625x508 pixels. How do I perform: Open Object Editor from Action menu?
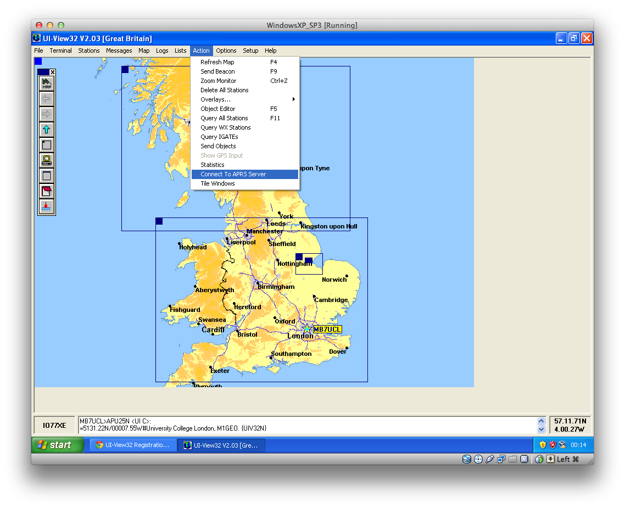click(245, 109)
